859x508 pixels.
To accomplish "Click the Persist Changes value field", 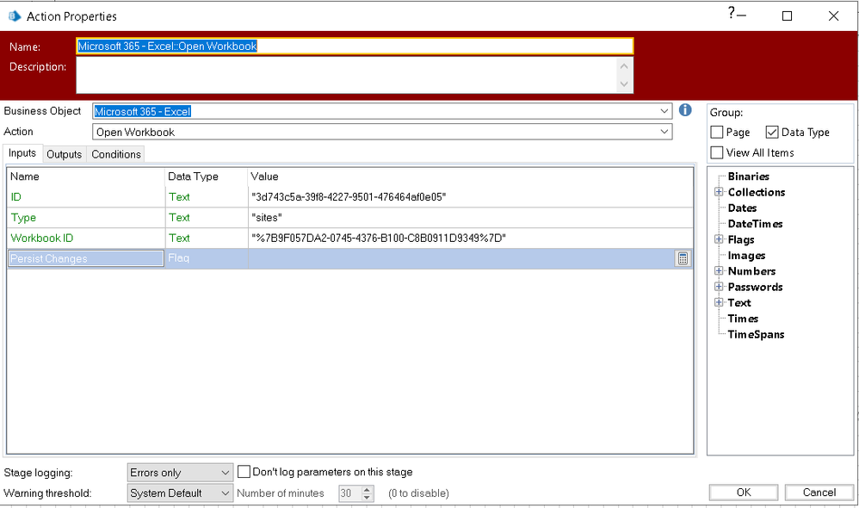I will click(461, 258).
